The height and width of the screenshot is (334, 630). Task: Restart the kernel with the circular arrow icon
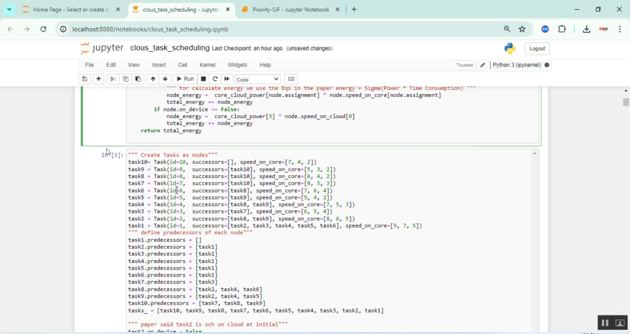pyautogui.click(x=215, y=79)
